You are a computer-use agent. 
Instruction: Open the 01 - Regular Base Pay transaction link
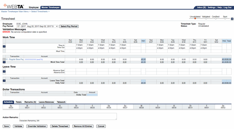(x=15, y=59)
